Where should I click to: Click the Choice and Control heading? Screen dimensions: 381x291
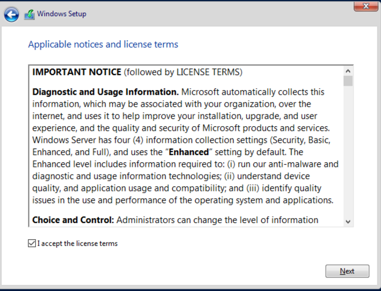pyautogui.click(x=73, y=220)
